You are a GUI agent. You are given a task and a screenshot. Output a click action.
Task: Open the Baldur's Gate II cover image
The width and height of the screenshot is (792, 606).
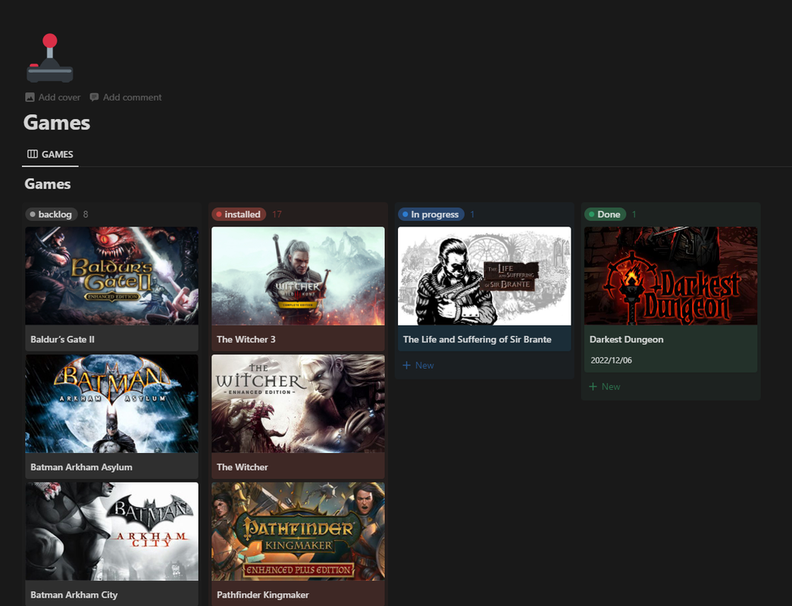pos(111,276)
